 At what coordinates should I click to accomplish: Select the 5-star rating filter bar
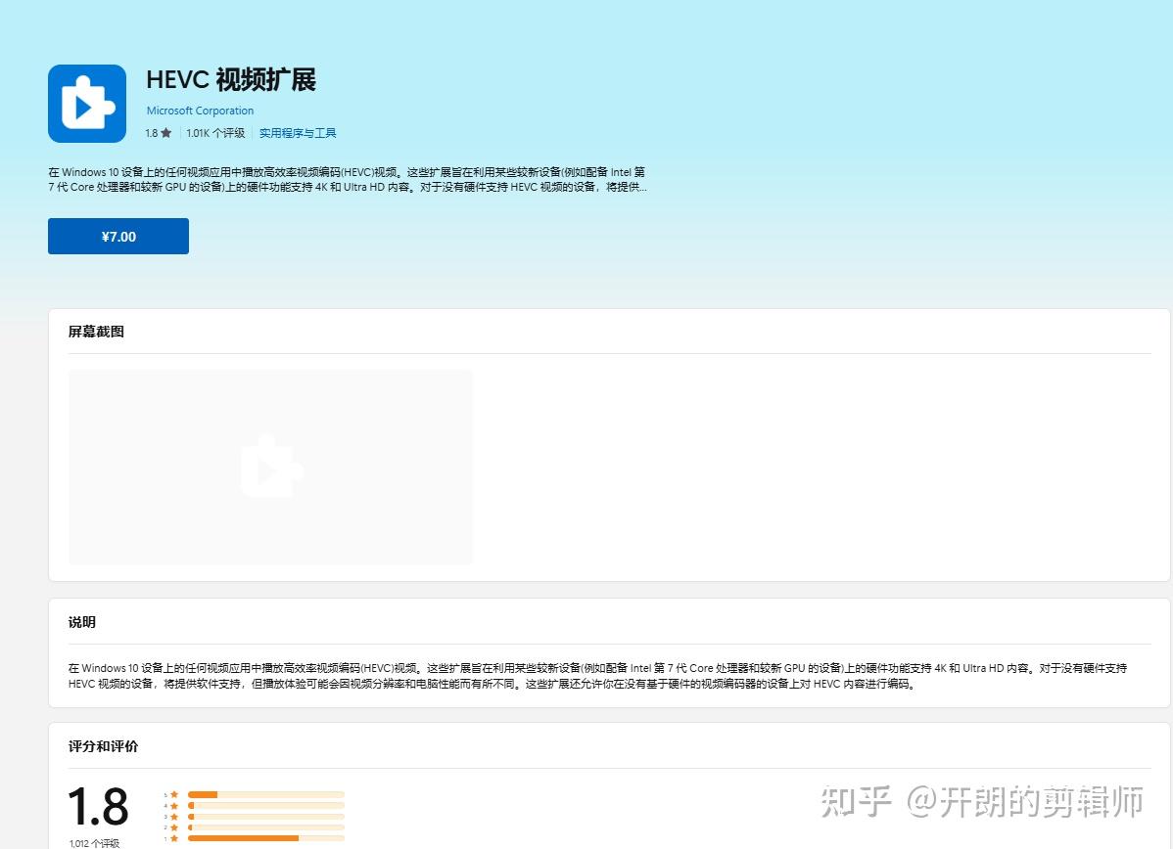tap(264, 794)
